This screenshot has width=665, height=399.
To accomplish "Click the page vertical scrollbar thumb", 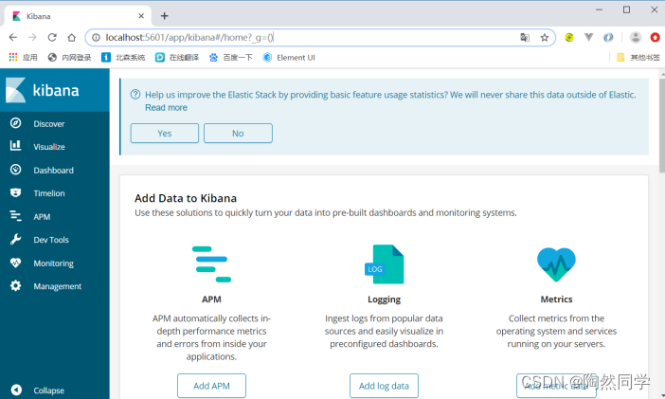I will pyautogui.click(x=662, y=125).
